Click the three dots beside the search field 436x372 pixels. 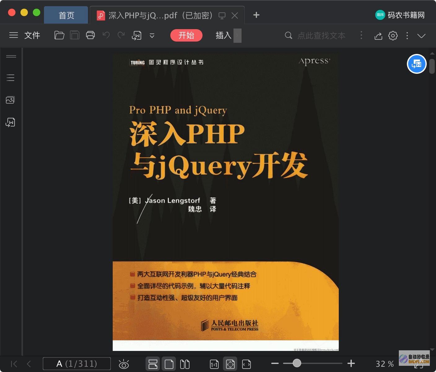pyautogui.click(x=361, y=35)
